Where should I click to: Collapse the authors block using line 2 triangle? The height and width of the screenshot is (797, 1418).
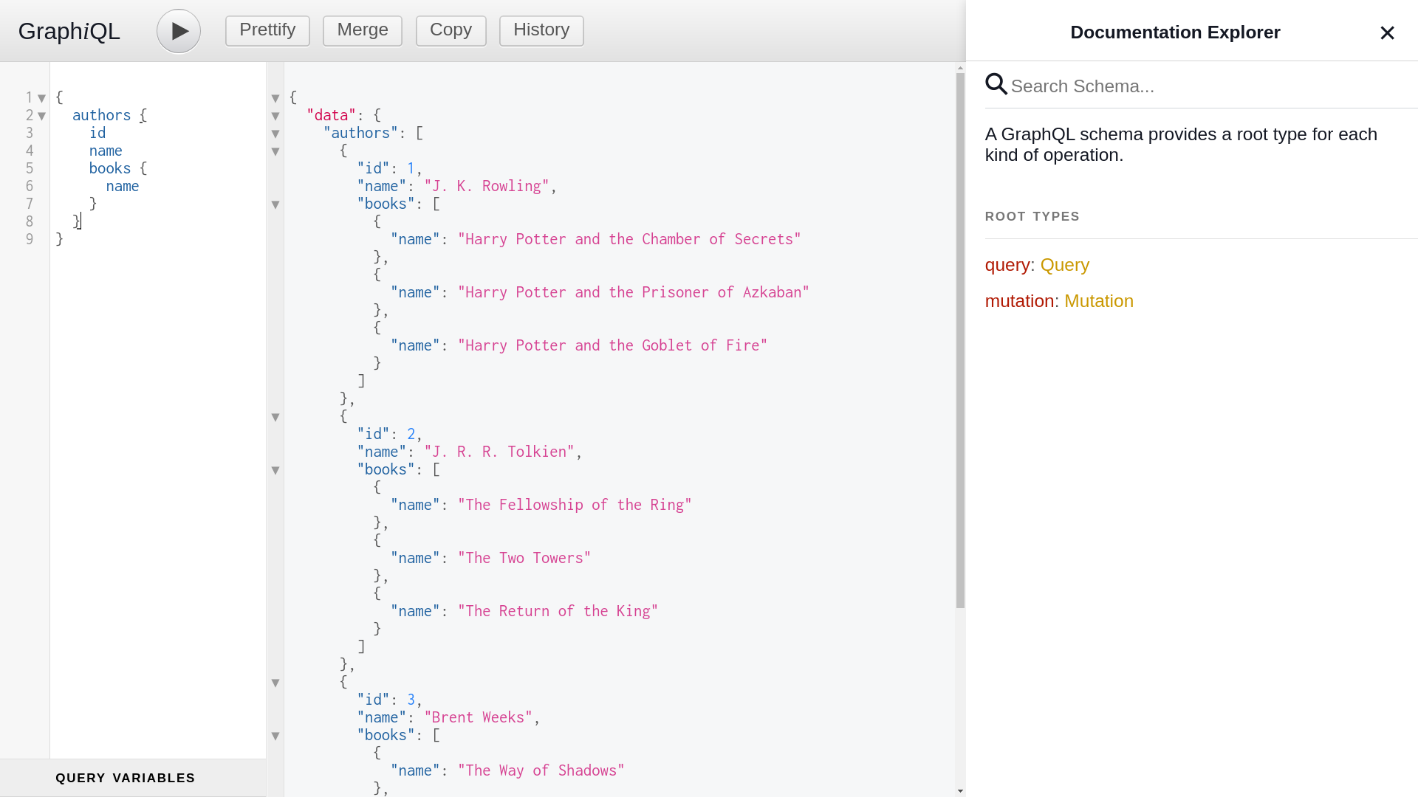42,115
